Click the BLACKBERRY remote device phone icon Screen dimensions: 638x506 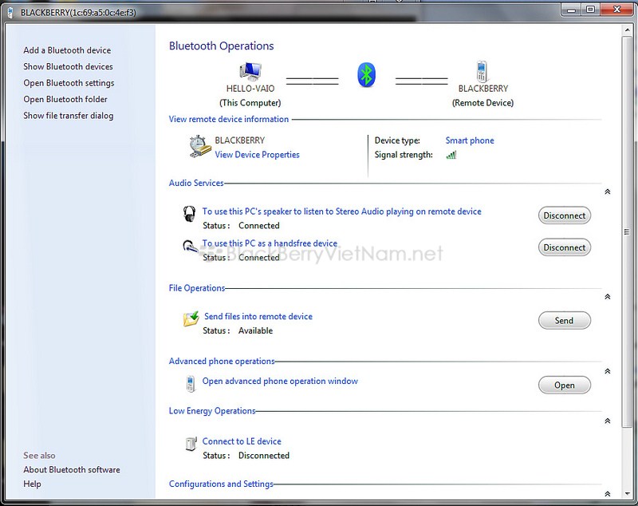pos(482,71)
